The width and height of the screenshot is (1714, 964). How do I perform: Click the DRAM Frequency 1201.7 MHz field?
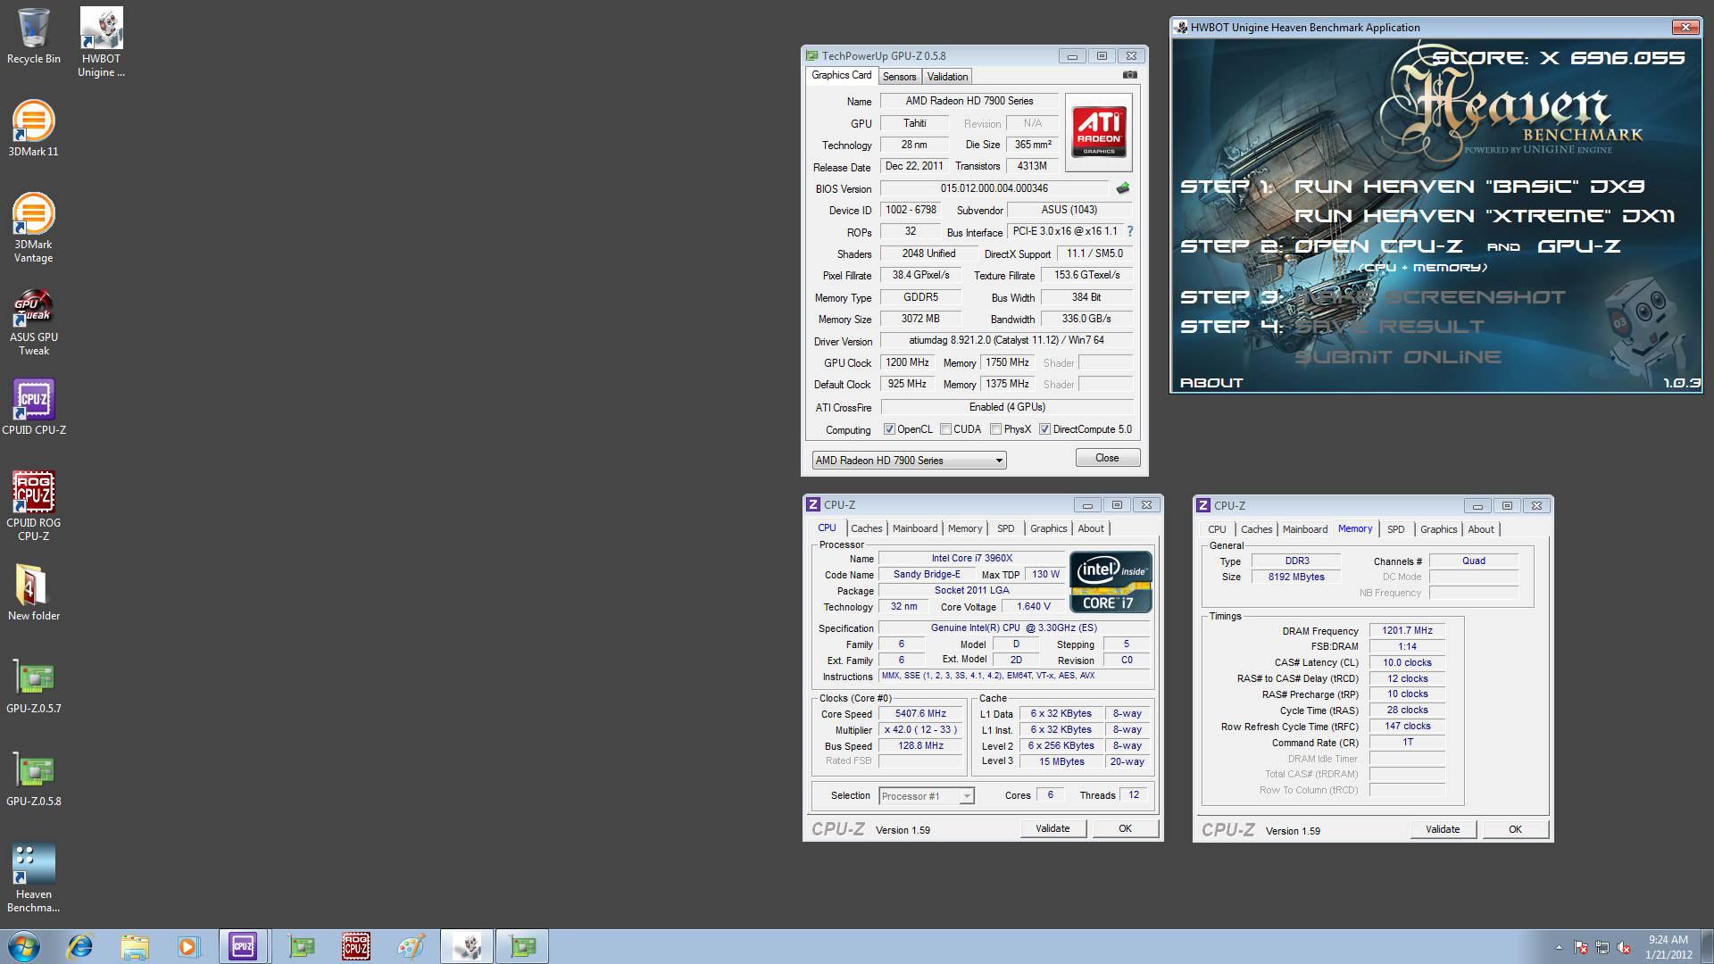1407,630
